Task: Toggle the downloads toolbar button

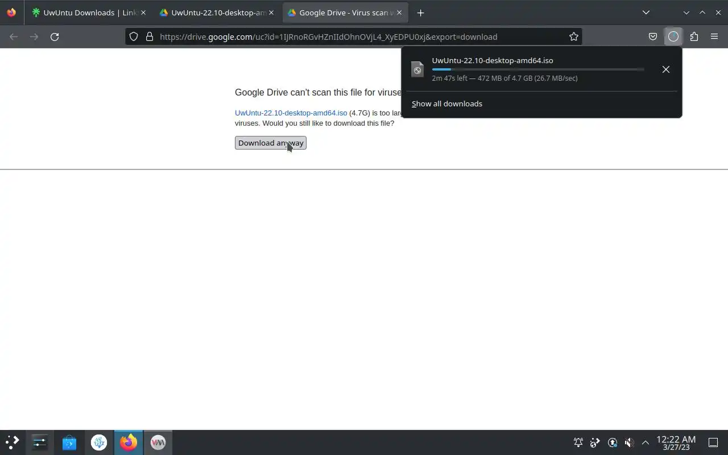Action: (x=673, y=36)
